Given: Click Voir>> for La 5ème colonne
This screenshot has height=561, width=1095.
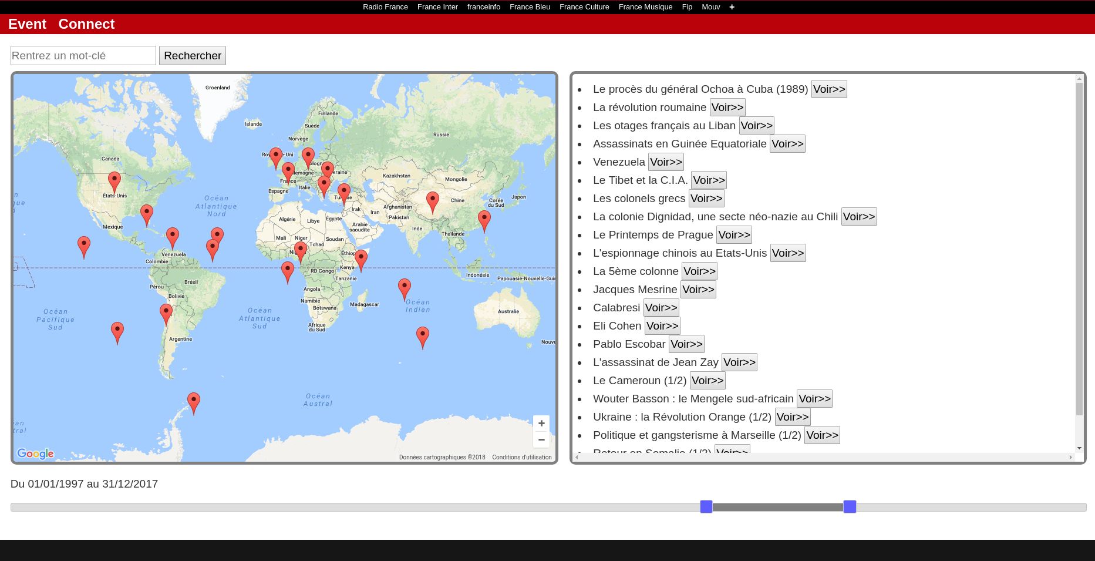Looking at the screenshot, I should click(x=699, y=271).
